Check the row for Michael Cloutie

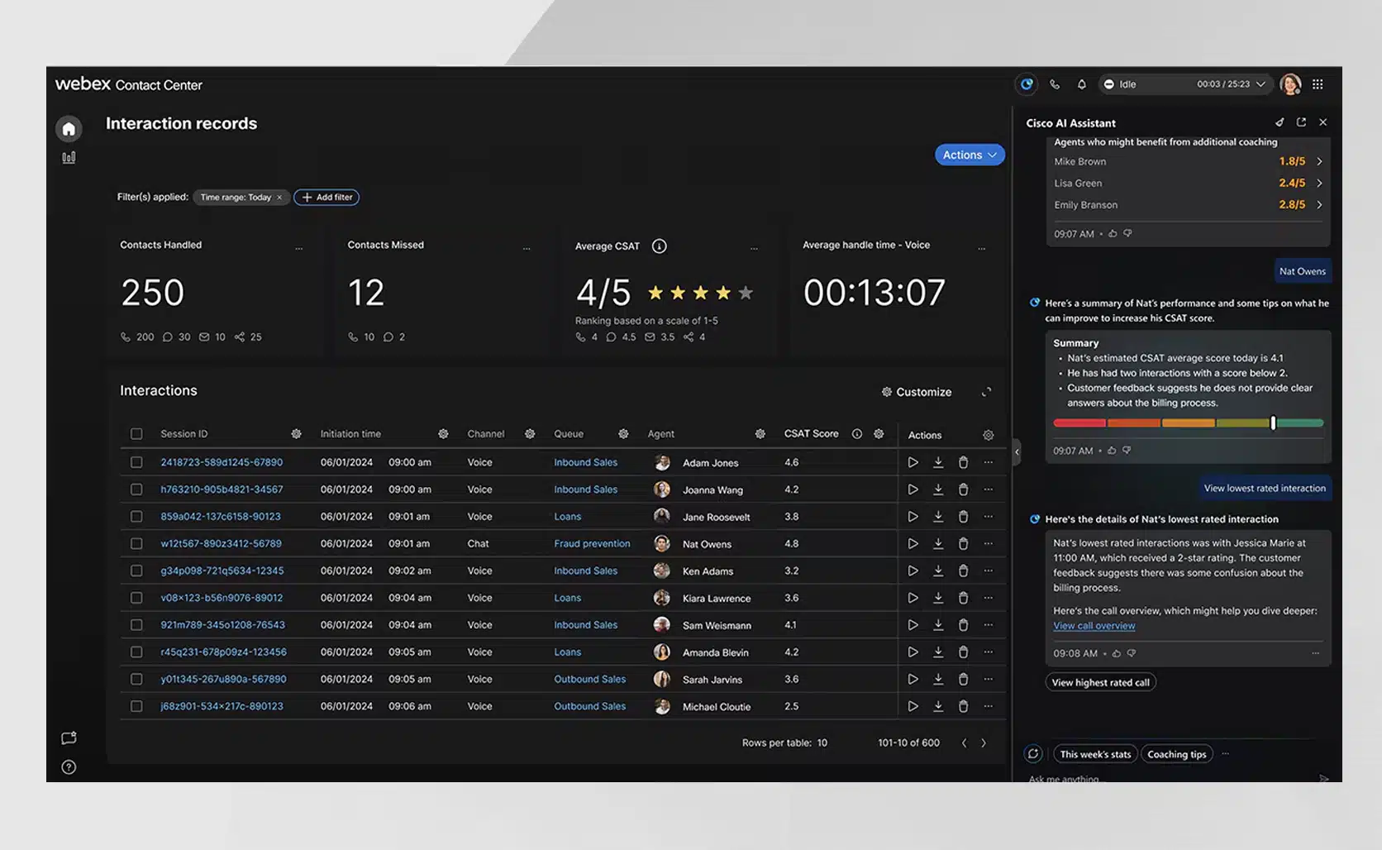(x=136, y=706)
